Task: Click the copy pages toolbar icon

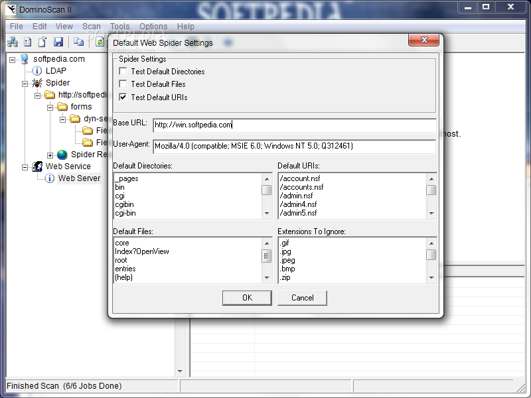Action: pos(78,42)
